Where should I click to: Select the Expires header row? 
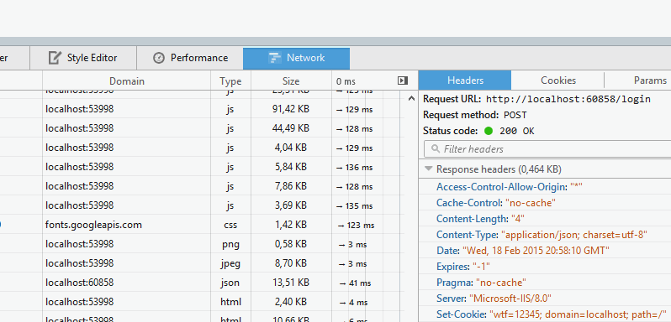point(545,267)
